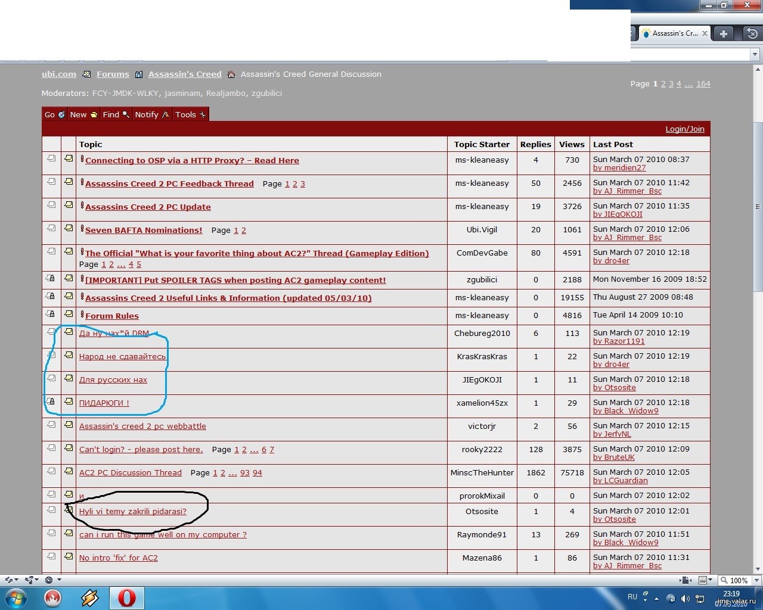The height and width of the screenshot is (610, 763).
Task: Click the fit-to-width icon in status bar
Action: (686, 580)
